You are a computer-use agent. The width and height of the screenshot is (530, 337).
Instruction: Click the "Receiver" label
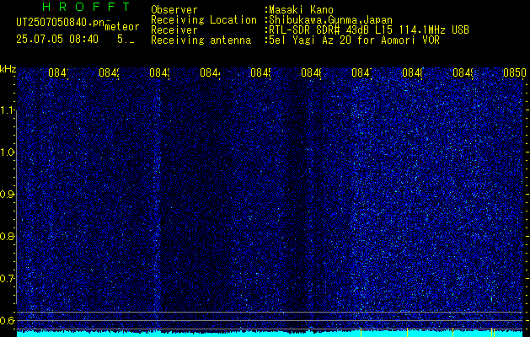coord(174,30)
